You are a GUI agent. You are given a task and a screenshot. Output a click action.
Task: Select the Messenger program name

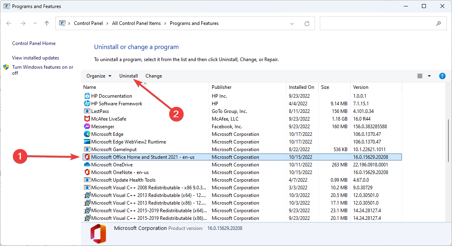(102, 126)
